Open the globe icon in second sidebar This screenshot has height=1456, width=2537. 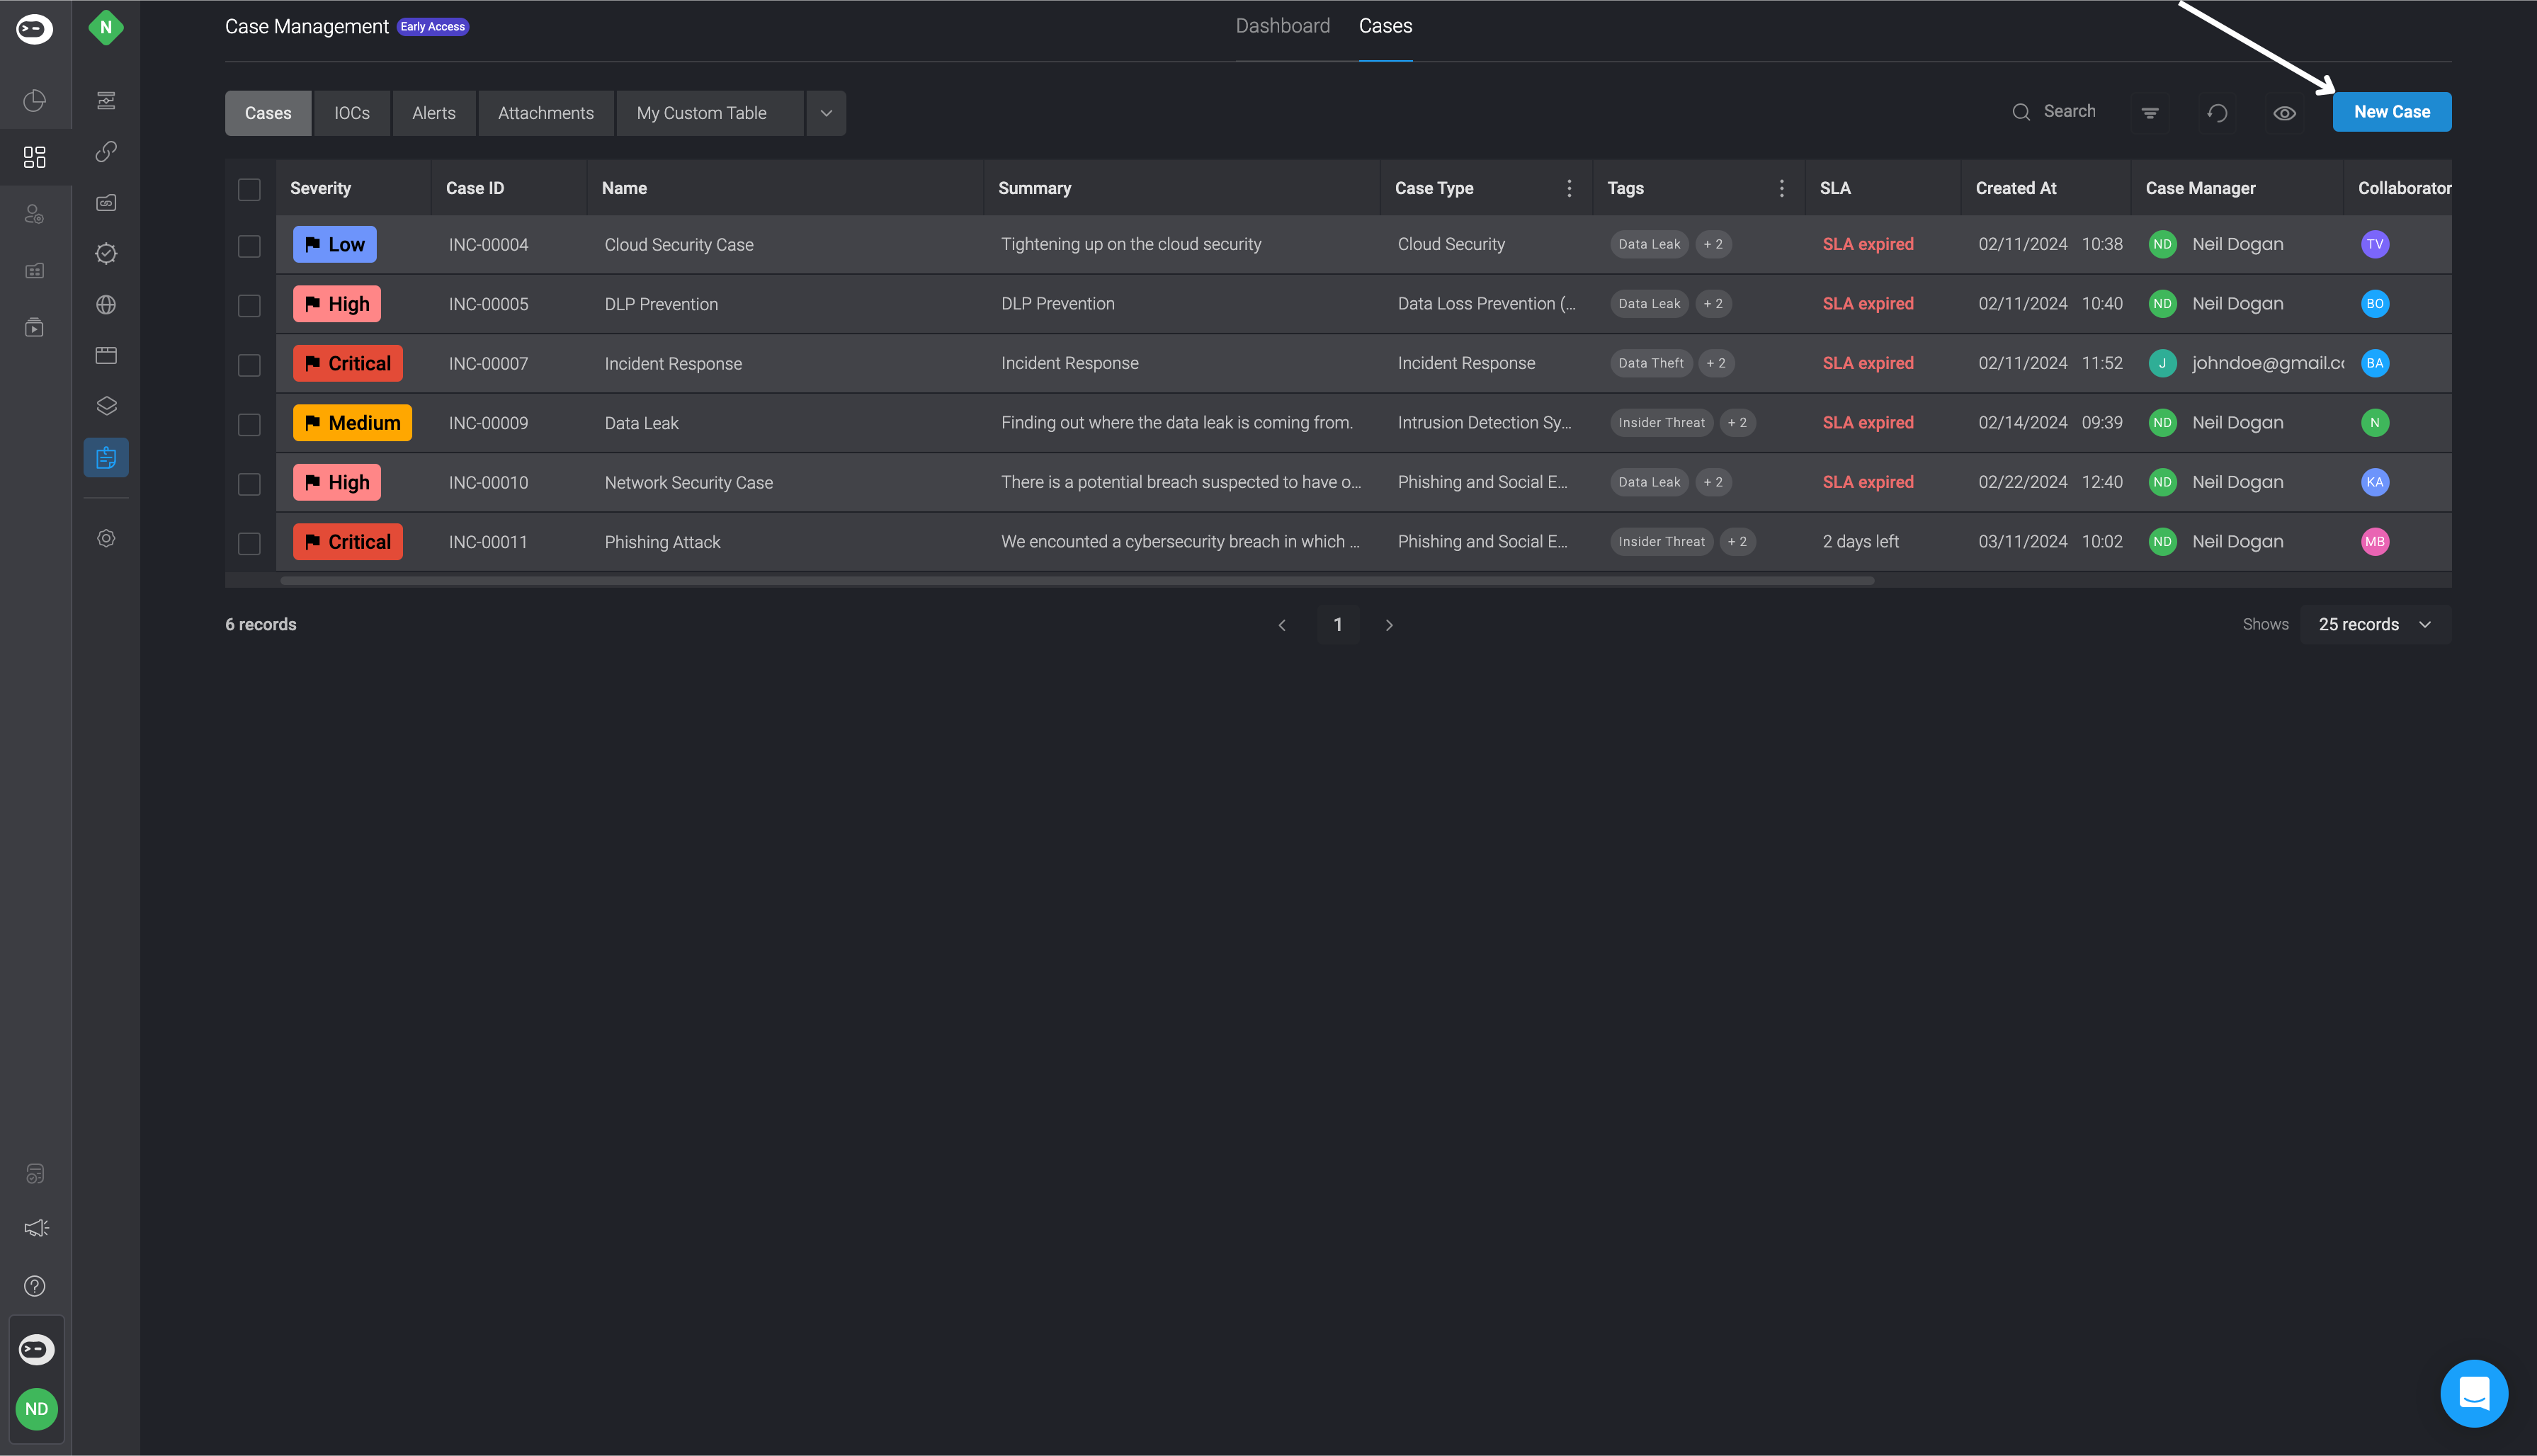click(x=106, y=305)
